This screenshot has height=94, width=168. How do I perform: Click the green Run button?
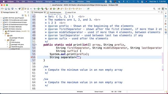pyautogui.click(x=38, y=9)
